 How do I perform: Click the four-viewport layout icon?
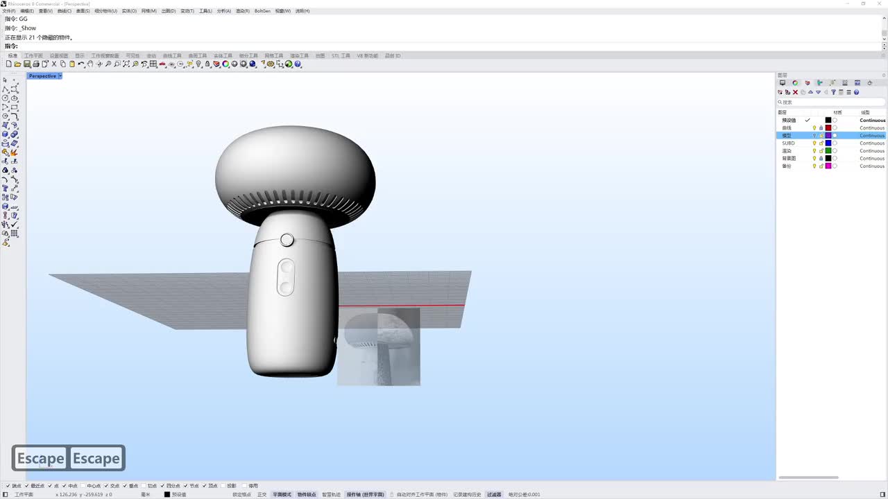[x=153, y=64]
